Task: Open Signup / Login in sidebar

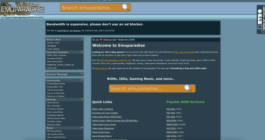Action: point(53,43)
